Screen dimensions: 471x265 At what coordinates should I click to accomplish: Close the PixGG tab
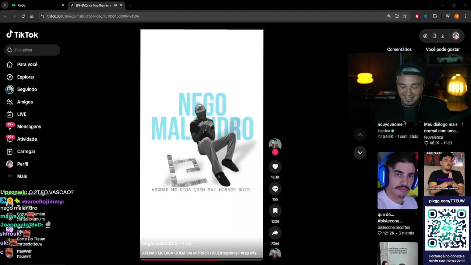63,5
